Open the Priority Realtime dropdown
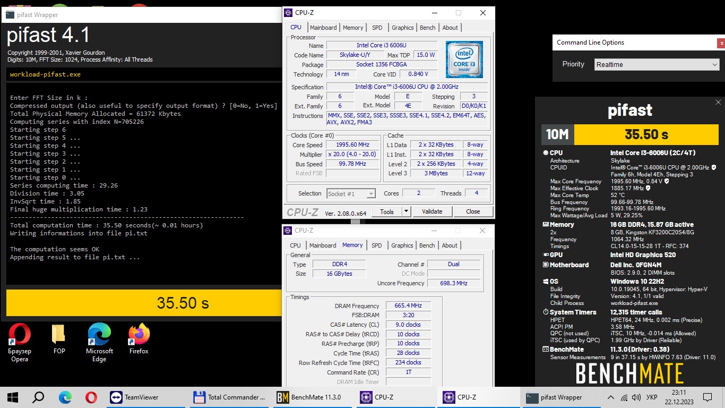The width and height of the screenshot is (725, 408). tap(657, 64)
